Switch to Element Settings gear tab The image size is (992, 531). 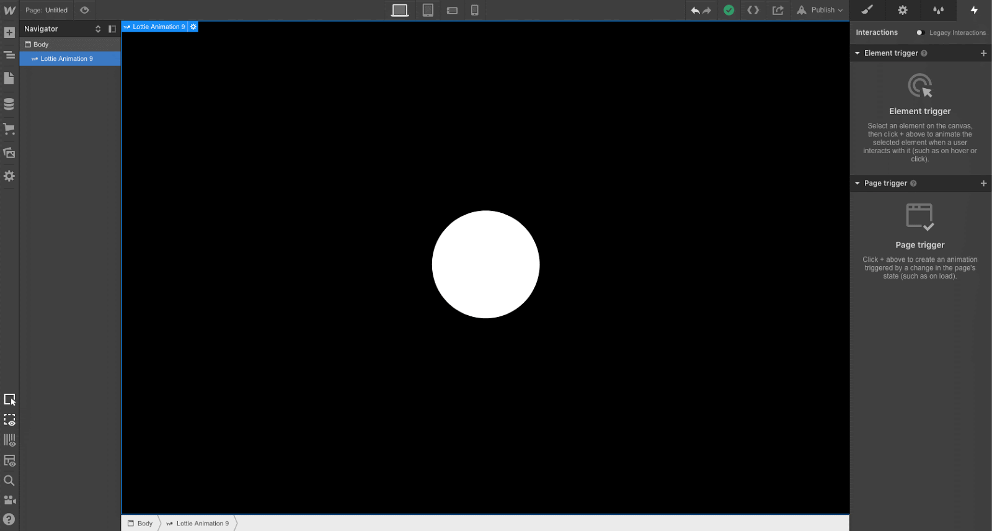pyautogui.click(x=903, y=10)
